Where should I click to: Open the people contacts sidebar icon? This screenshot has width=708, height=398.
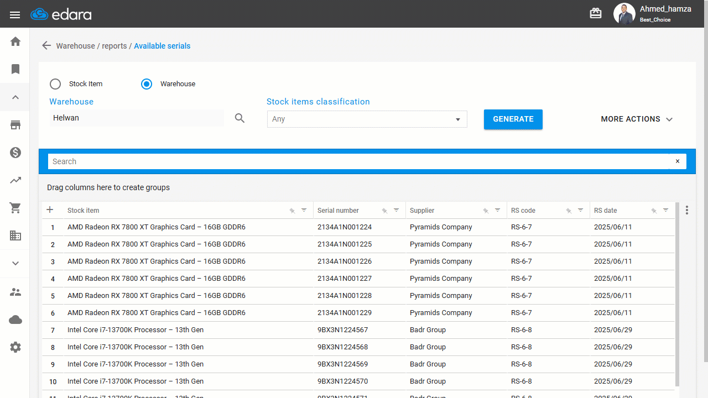(x=15, y=292)
